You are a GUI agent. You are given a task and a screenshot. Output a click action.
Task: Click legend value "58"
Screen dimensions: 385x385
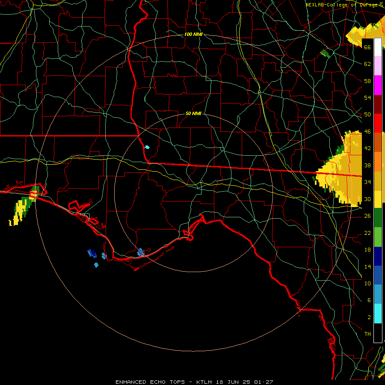pos(367,81)
